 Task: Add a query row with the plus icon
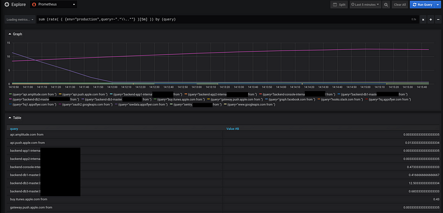tap(431, 19)
